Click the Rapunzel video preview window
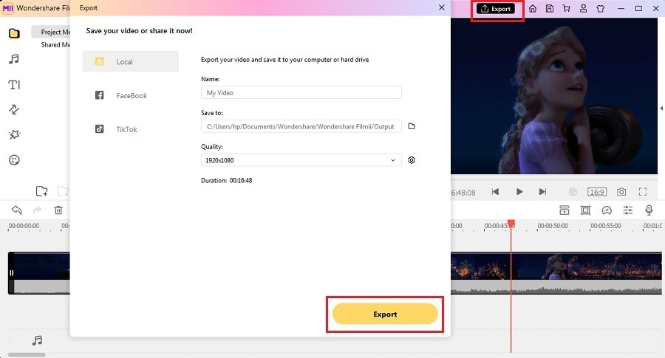 554,96
